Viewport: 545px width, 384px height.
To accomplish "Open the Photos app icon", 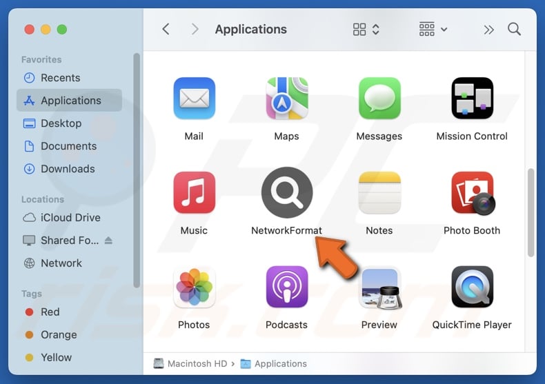I will point(194,287).
